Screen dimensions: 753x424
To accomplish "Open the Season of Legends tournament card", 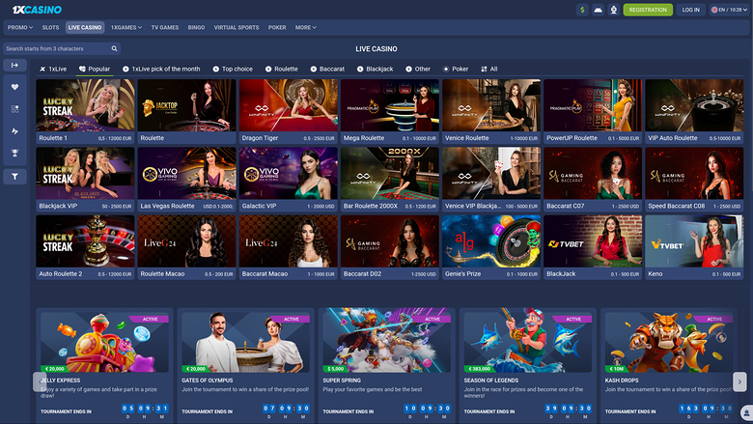I will pos(528,366).
